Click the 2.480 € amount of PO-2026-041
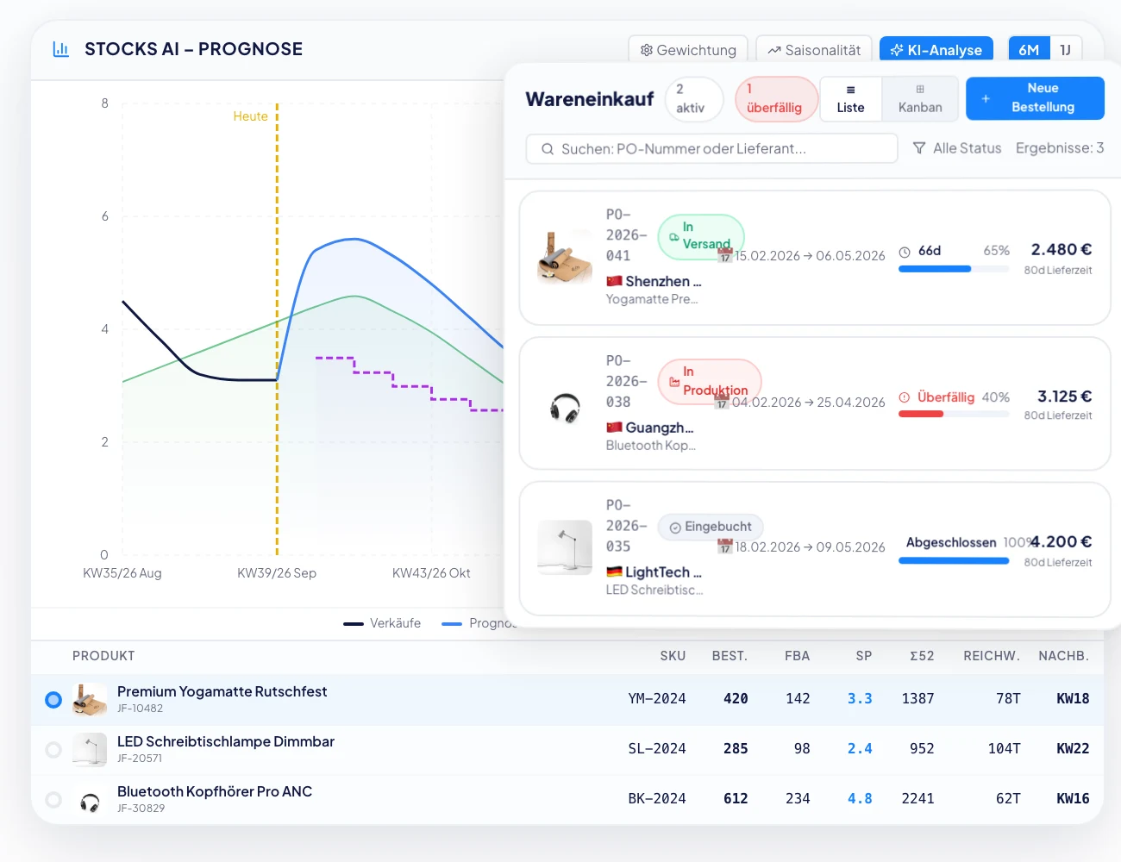This screenshot has width=1121, height=862. click(x=1062, y=250)
